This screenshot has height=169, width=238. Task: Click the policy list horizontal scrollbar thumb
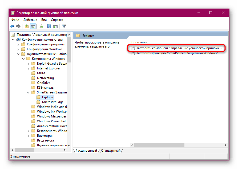click(159, 145)
